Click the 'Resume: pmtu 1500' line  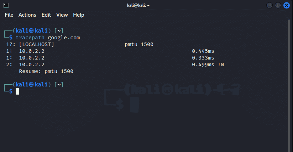[46, 71]
